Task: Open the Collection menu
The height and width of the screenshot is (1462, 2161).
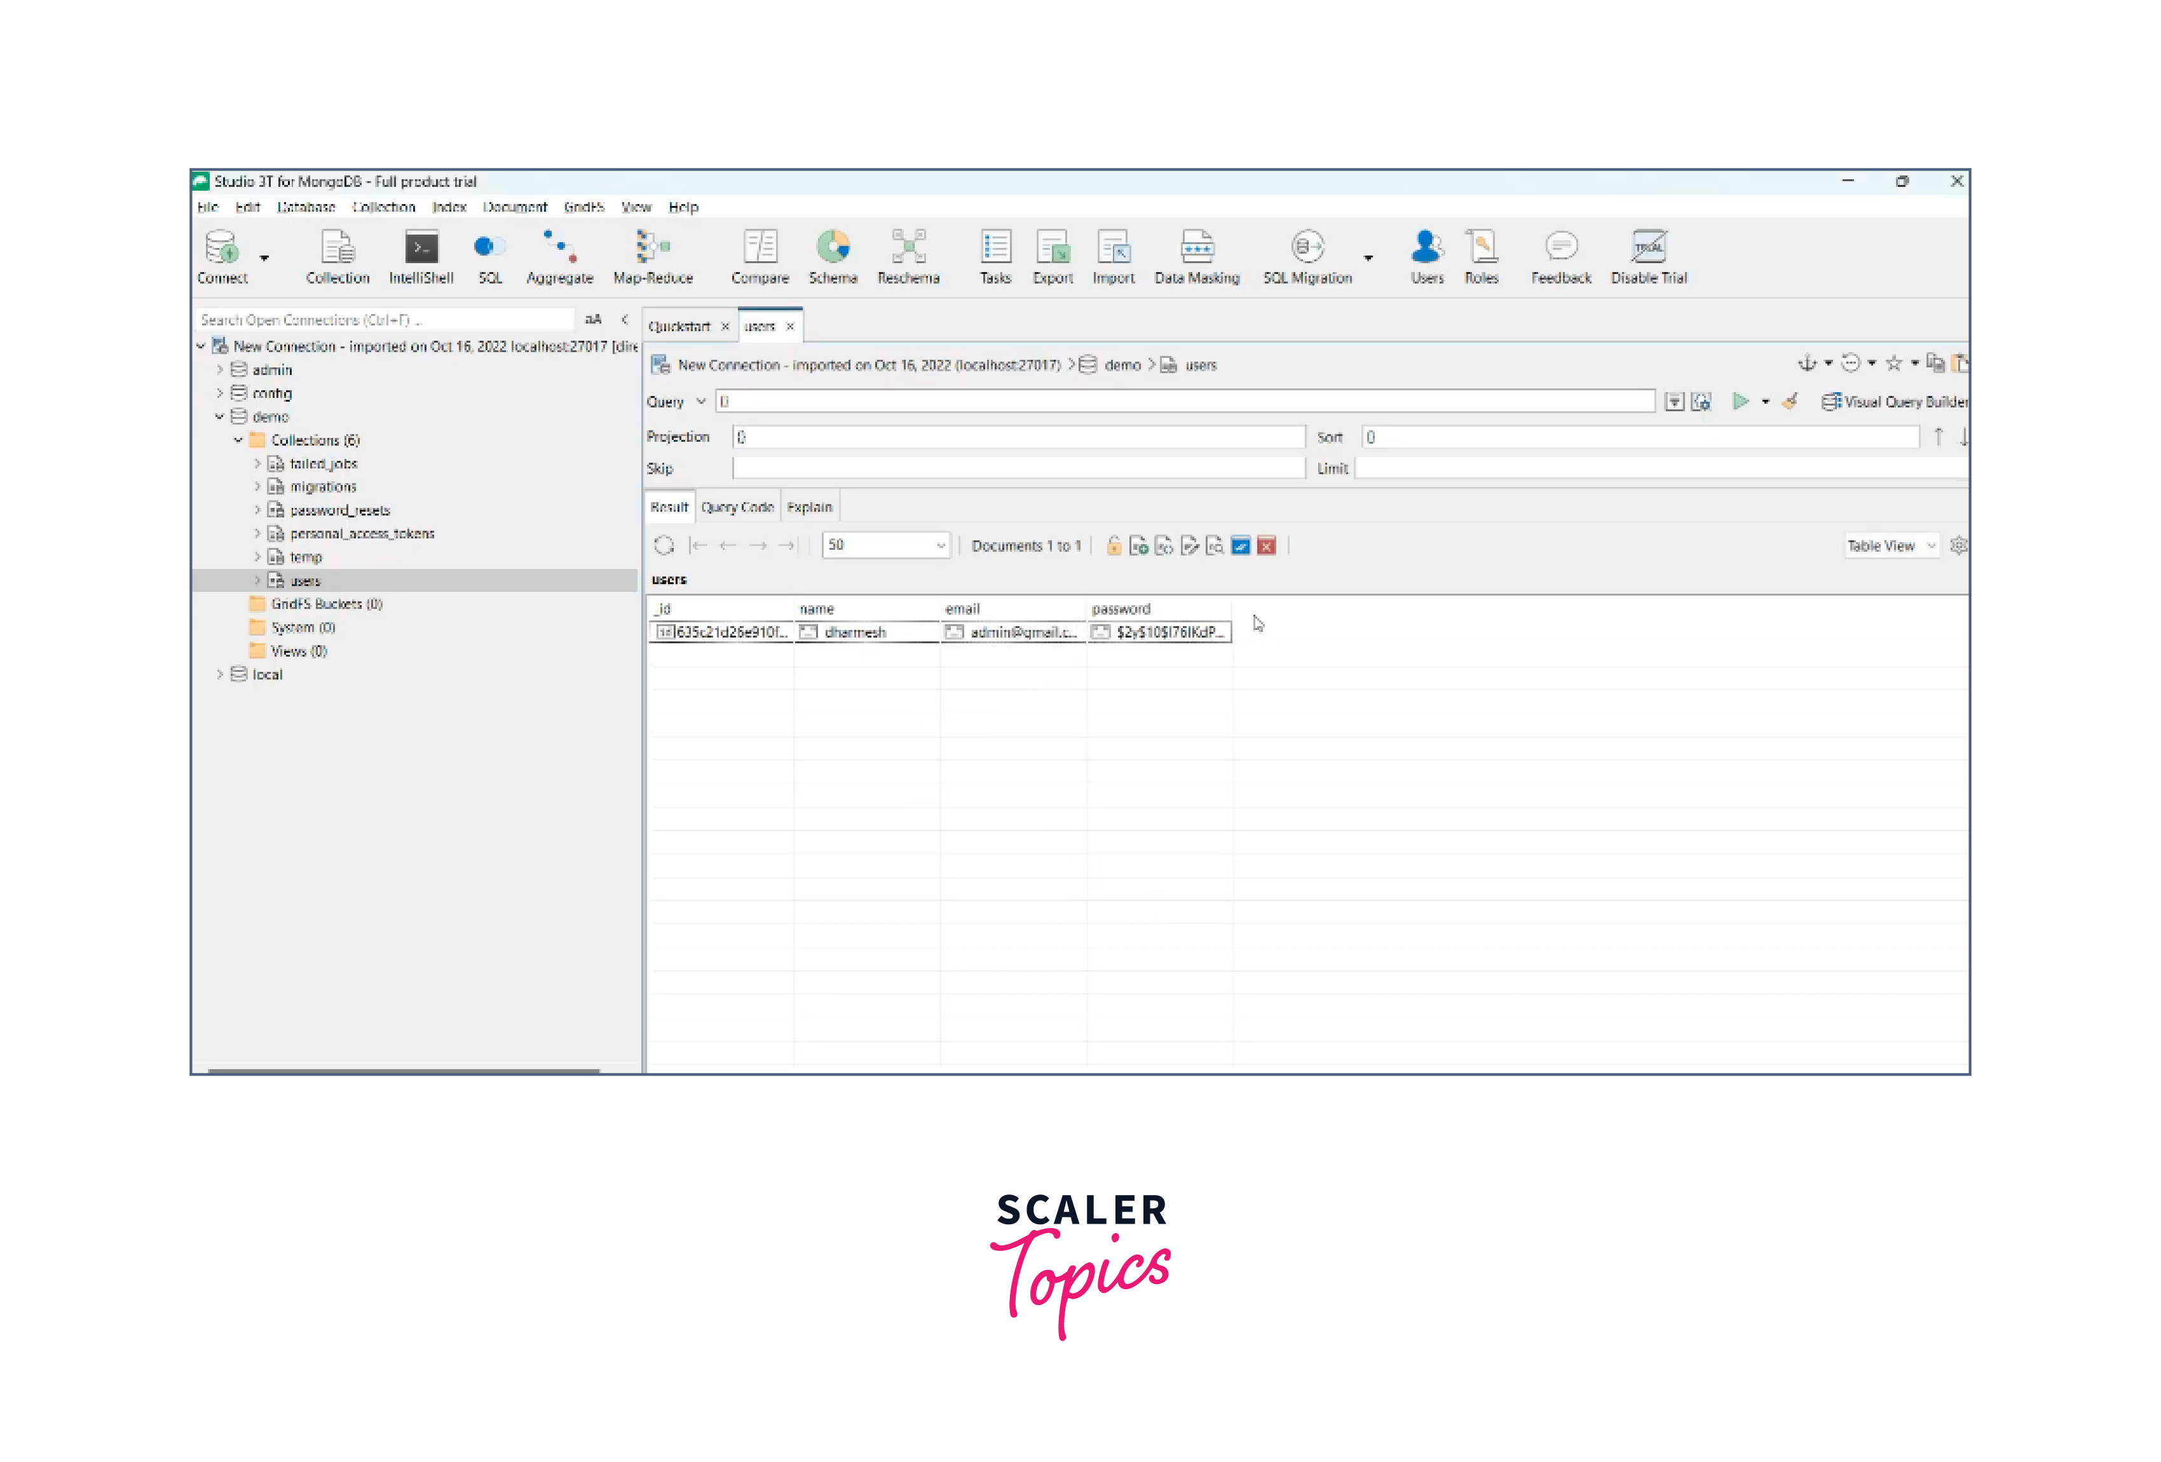Action: 383,207
